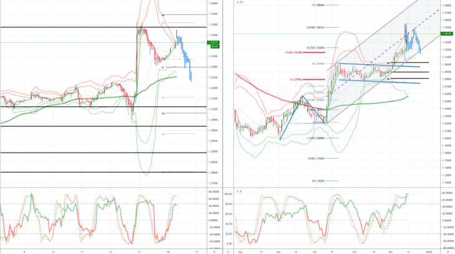Select the -0.618 (1.35012) Fibonacci level label
Viewport: 455px width, 254px height.
pos(315,27)
